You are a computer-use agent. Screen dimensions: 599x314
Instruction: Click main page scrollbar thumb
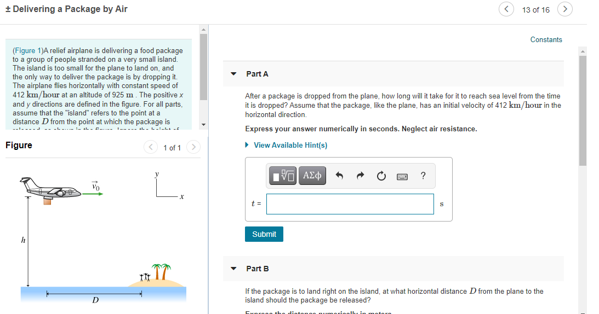point(583,111)
